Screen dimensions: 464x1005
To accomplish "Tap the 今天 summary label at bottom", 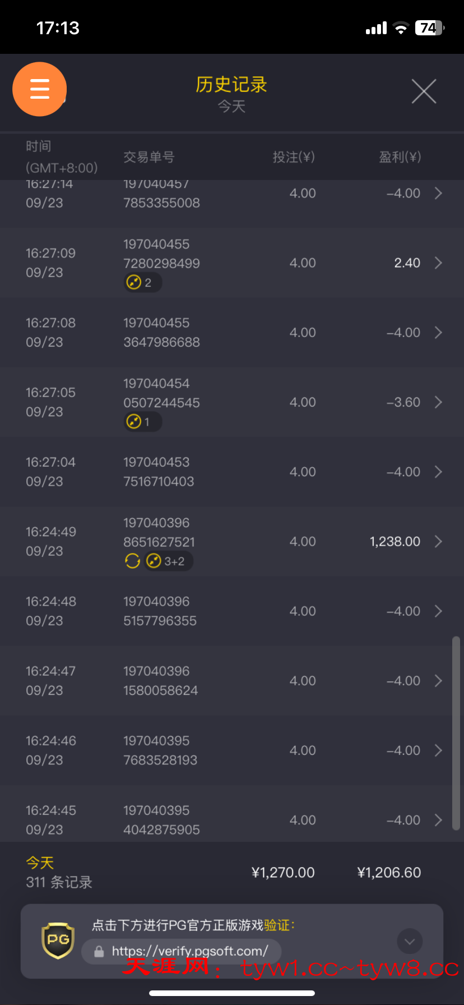I will (40, 863).
